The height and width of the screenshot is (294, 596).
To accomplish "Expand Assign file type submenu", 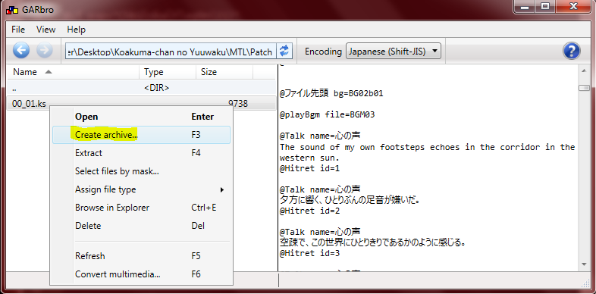I will click(x=141, y=189).
